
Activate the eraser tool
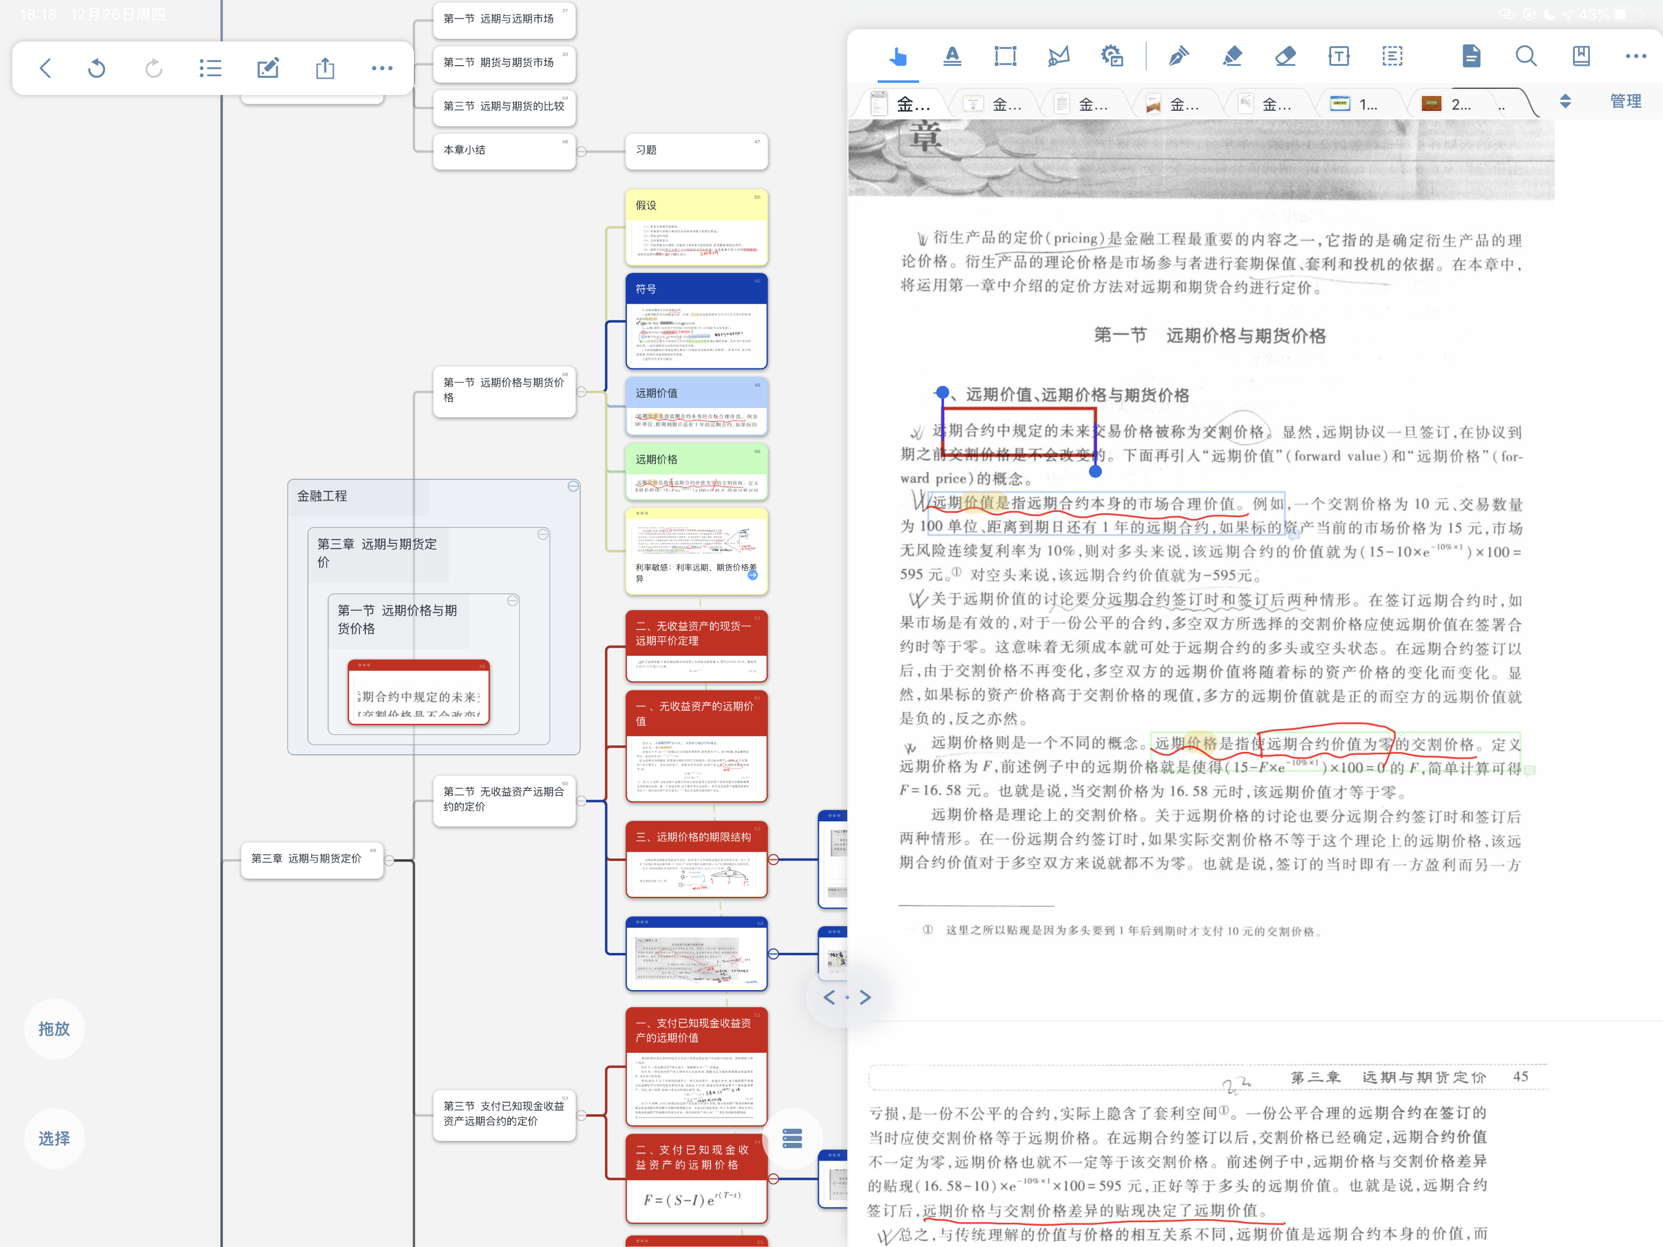(x=1285, y=57)
